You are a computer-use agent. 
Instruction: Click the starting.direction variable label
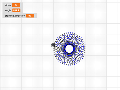pyautogui.click(x=15, y=16)
